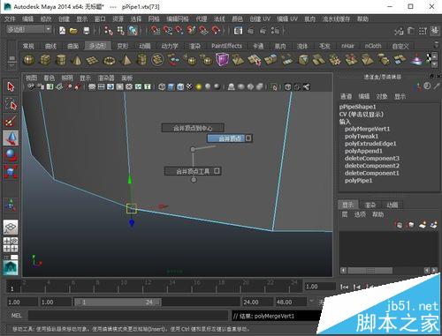Switch to the PaintEffects shelf tab
This screenshot has height=336, width=442.
(226, 46)
